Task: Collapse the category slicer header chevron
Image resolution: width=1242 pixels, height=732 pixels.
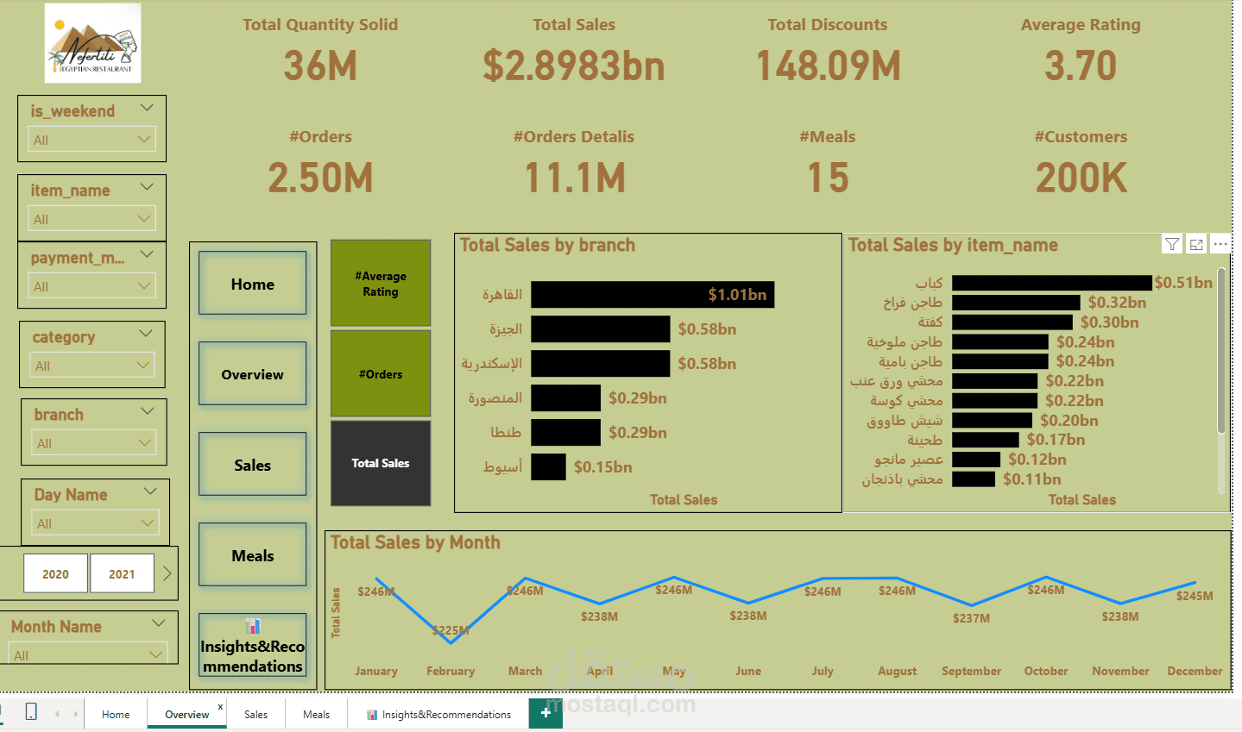Action: pyautogui.click(x=146, y=334)
